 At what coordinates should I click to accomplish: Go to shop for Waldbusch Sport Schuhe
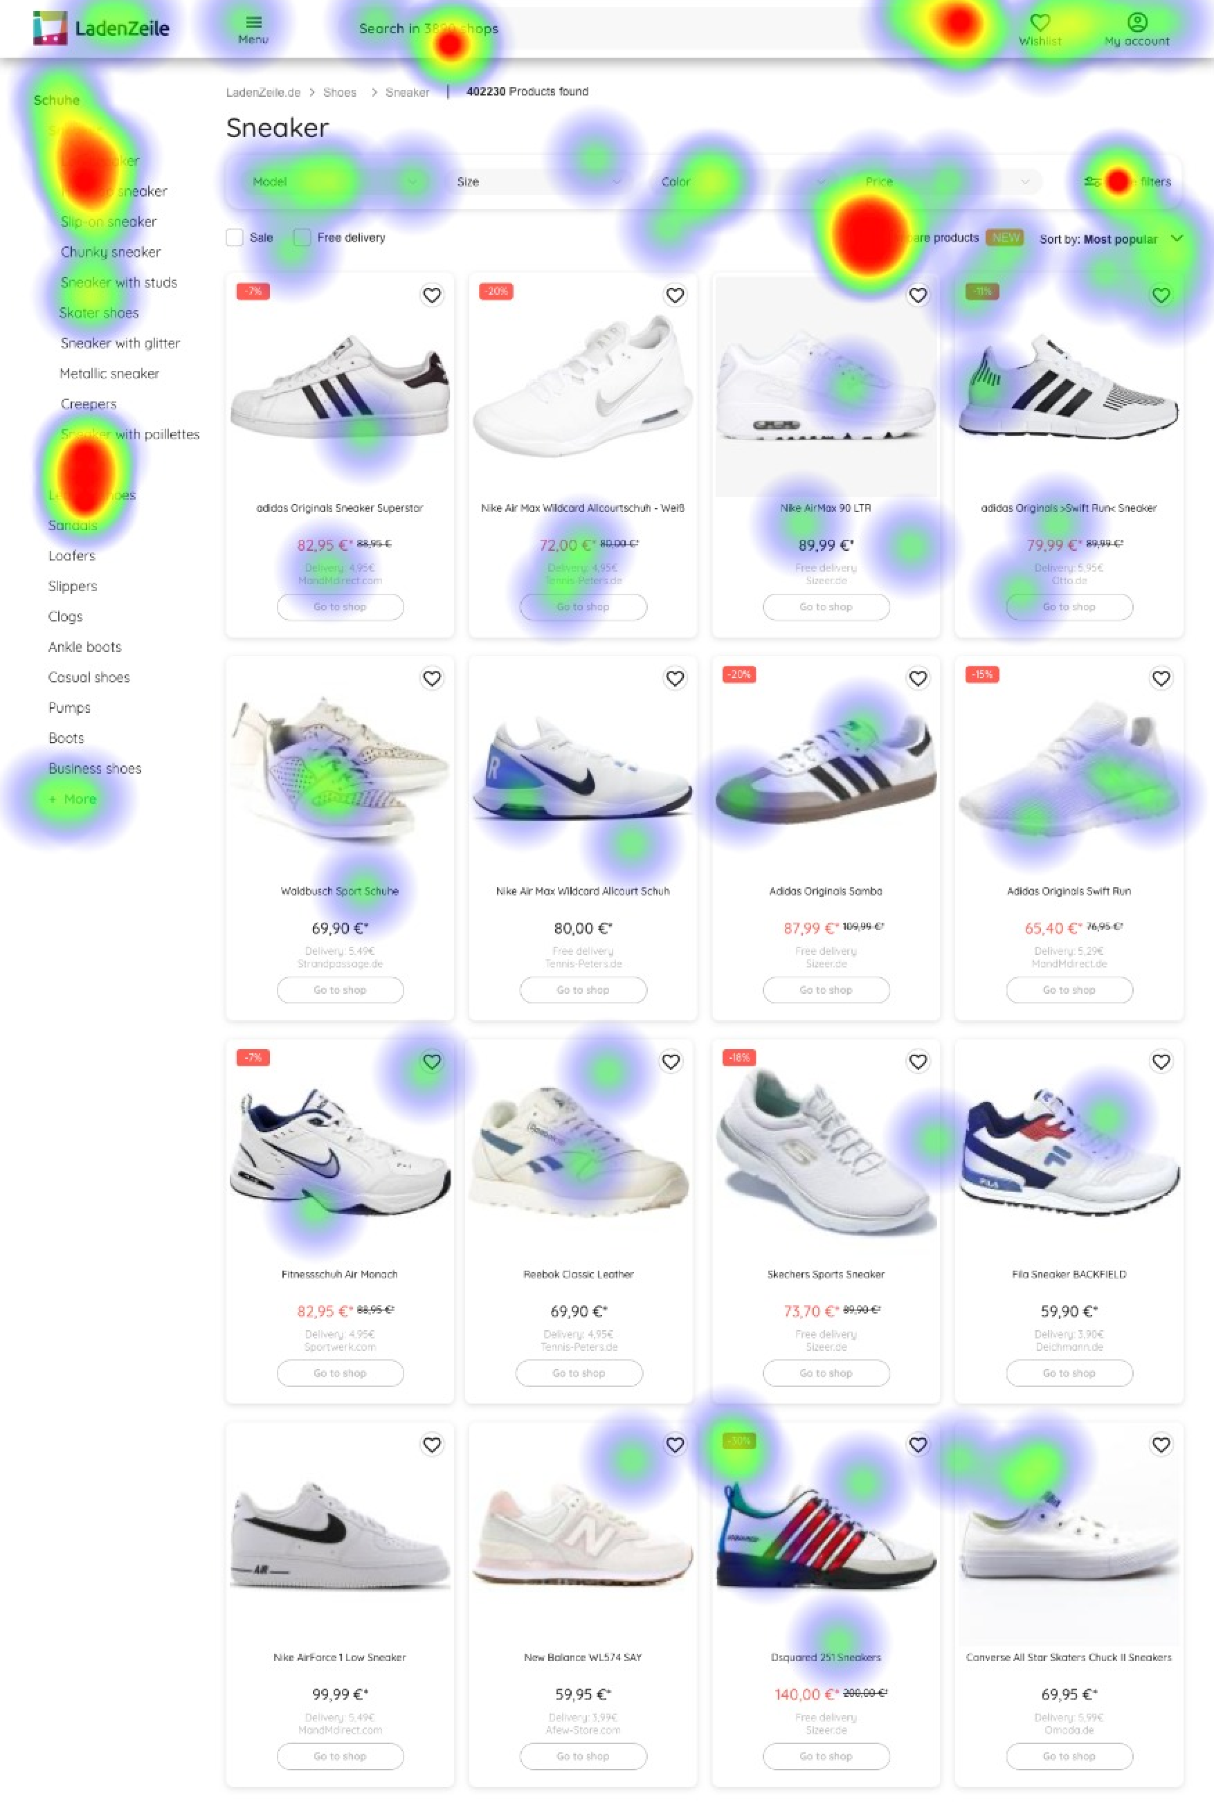340,990
